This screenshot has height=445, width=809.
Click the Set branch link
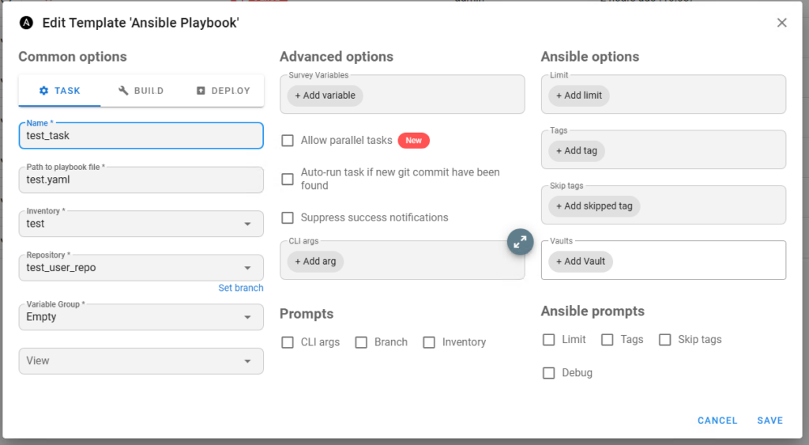240,288
